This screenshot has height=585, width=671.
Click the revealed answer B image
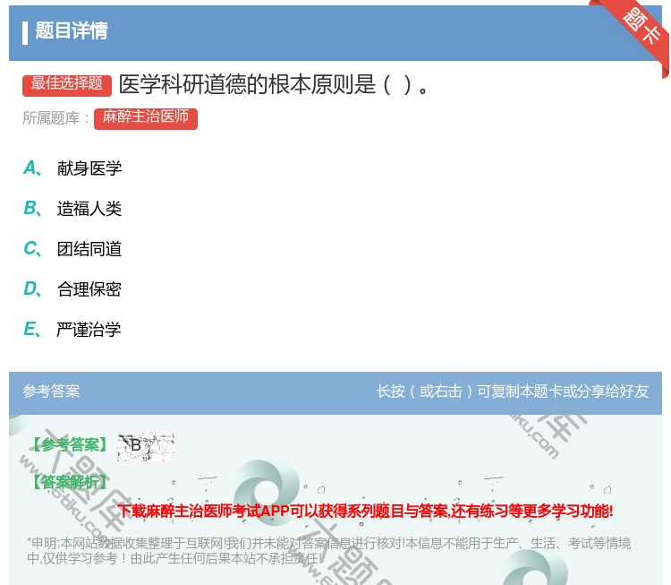coord(145,445)
